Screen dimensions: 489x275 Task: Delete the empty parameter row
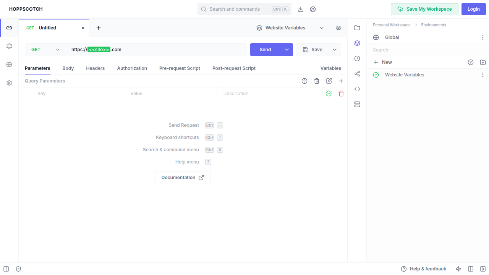pos(341,94)
